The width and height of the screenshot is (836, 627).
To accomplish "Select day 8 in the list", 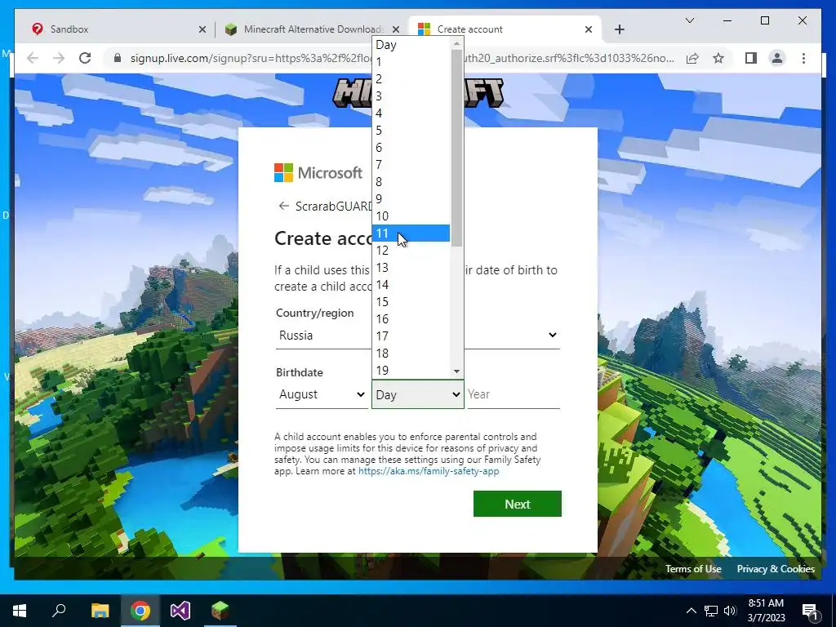I will pos(411,182).
